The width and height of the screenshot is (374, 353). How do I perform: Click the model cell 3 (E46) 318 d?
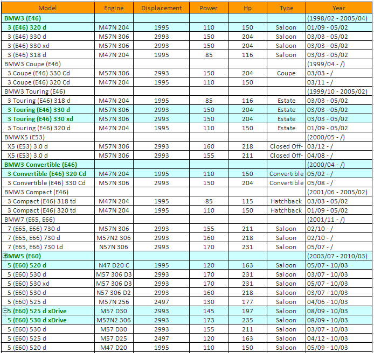tap(48, 55)
